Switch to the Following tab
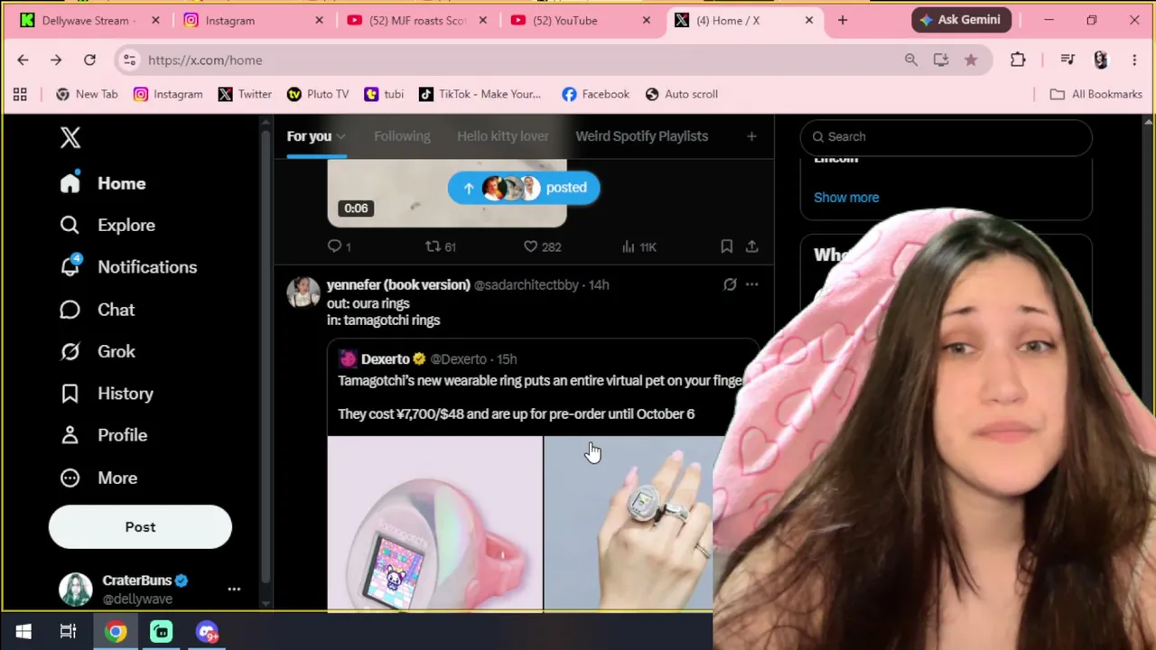 [x=402, y=136]
